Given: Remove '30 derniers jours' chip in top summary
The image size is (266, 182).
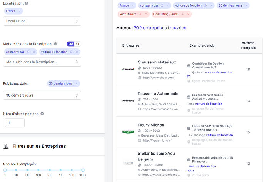Looking at the screenshot, I should [x=246, y=6].
